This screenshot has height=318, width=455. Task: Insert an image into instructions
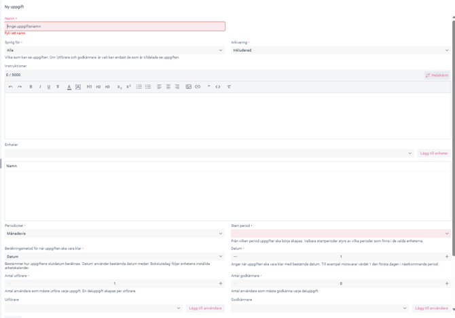coord(188,87)
